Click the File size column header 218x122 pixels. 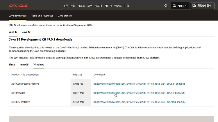pos(77,74)
